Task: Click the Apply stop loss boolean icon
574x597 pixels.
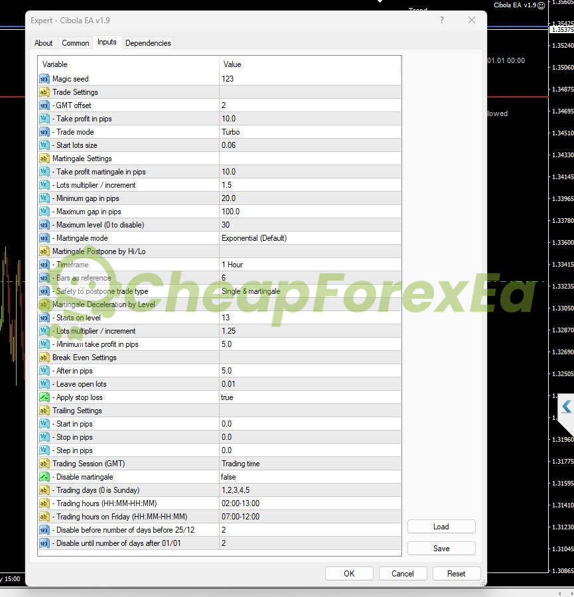Action: click(x=44, y=397)
